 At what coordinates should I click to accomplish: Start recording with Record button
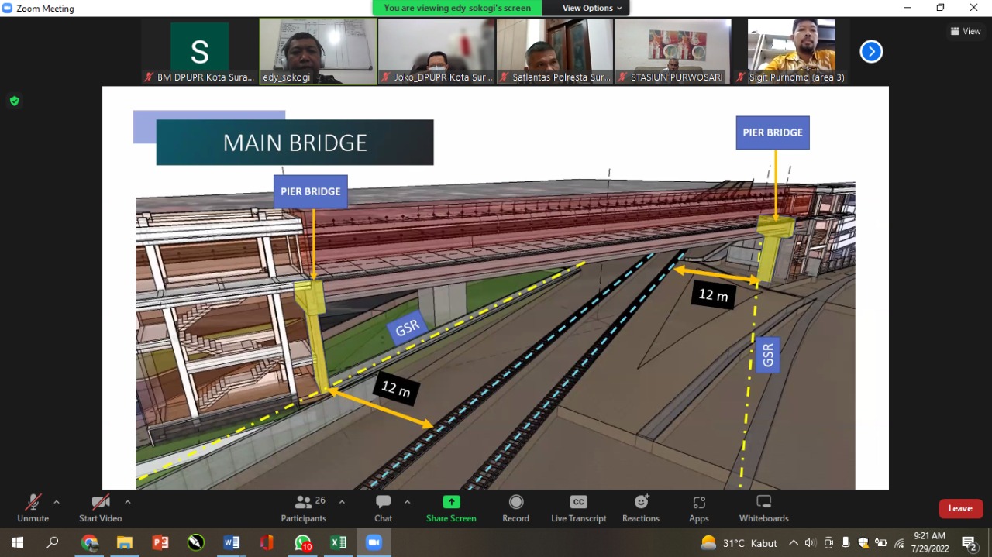coord(515,507)
